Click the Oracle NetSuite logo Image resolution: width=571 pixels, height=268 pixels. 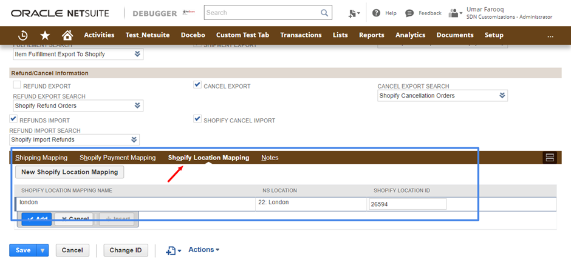60,13
